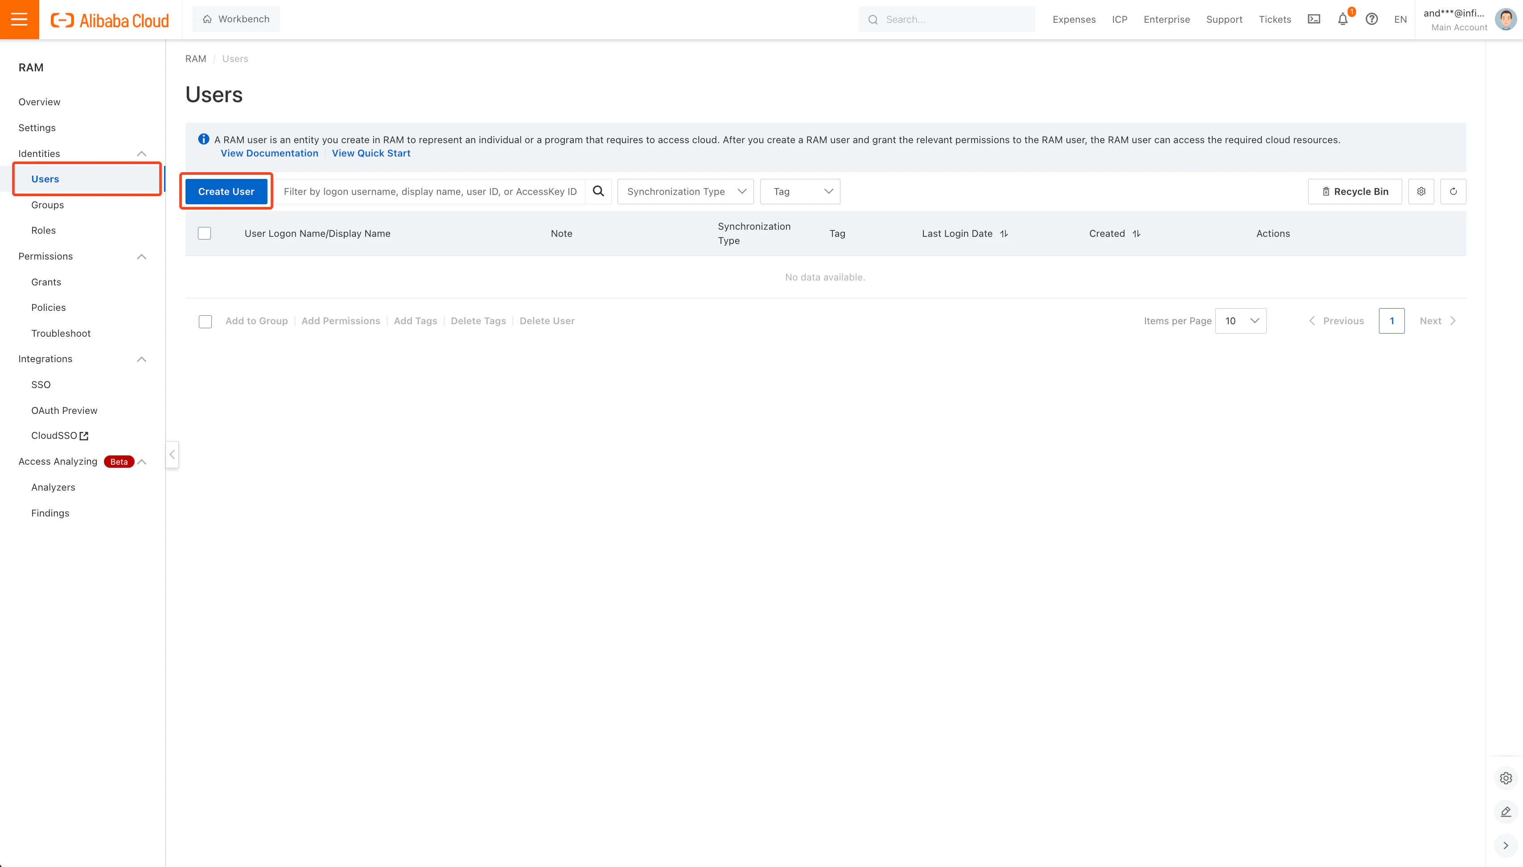
Task: Open the notifications bell
Action: [x=1343, y=19]
